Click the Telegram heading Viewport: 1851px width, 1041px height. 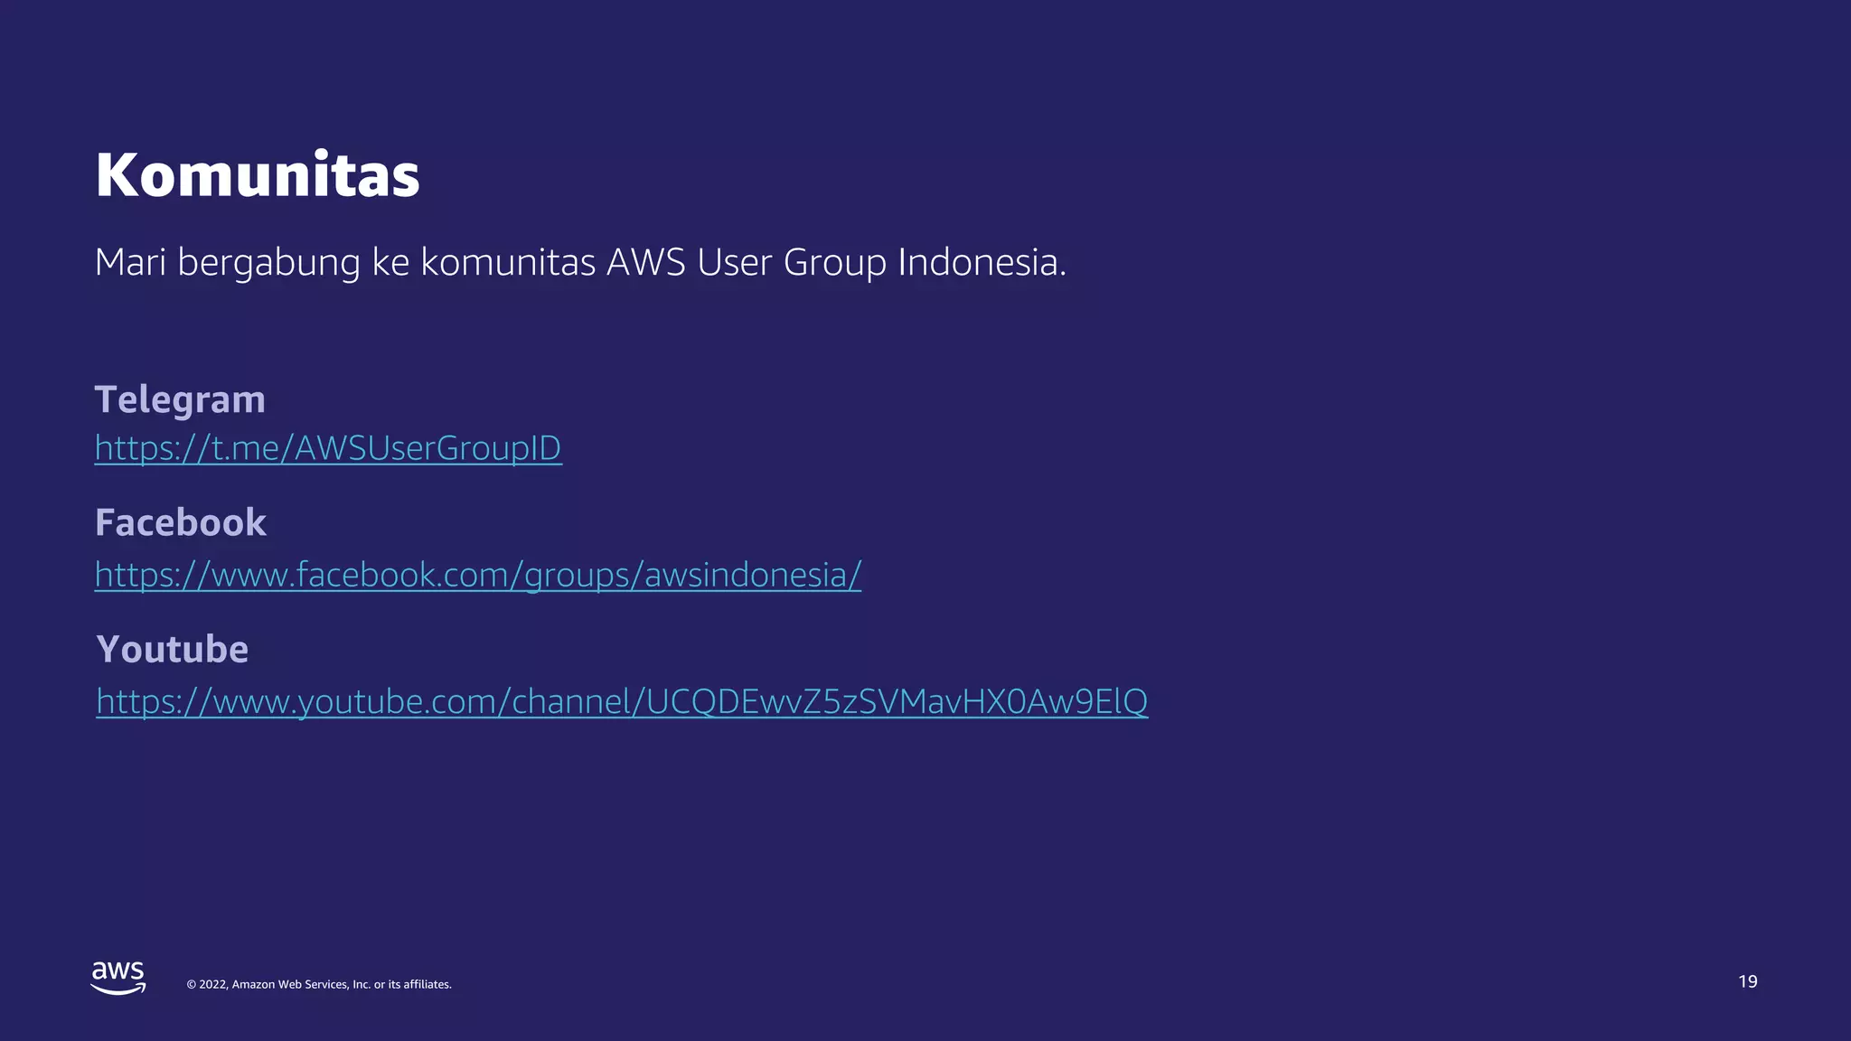click(180, 400)
